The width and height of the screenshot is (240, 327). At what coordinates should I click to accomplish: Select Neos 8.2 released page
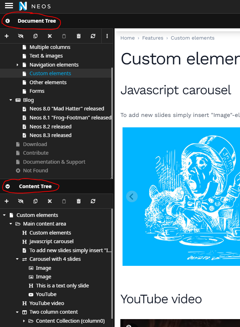coord(50,127)
